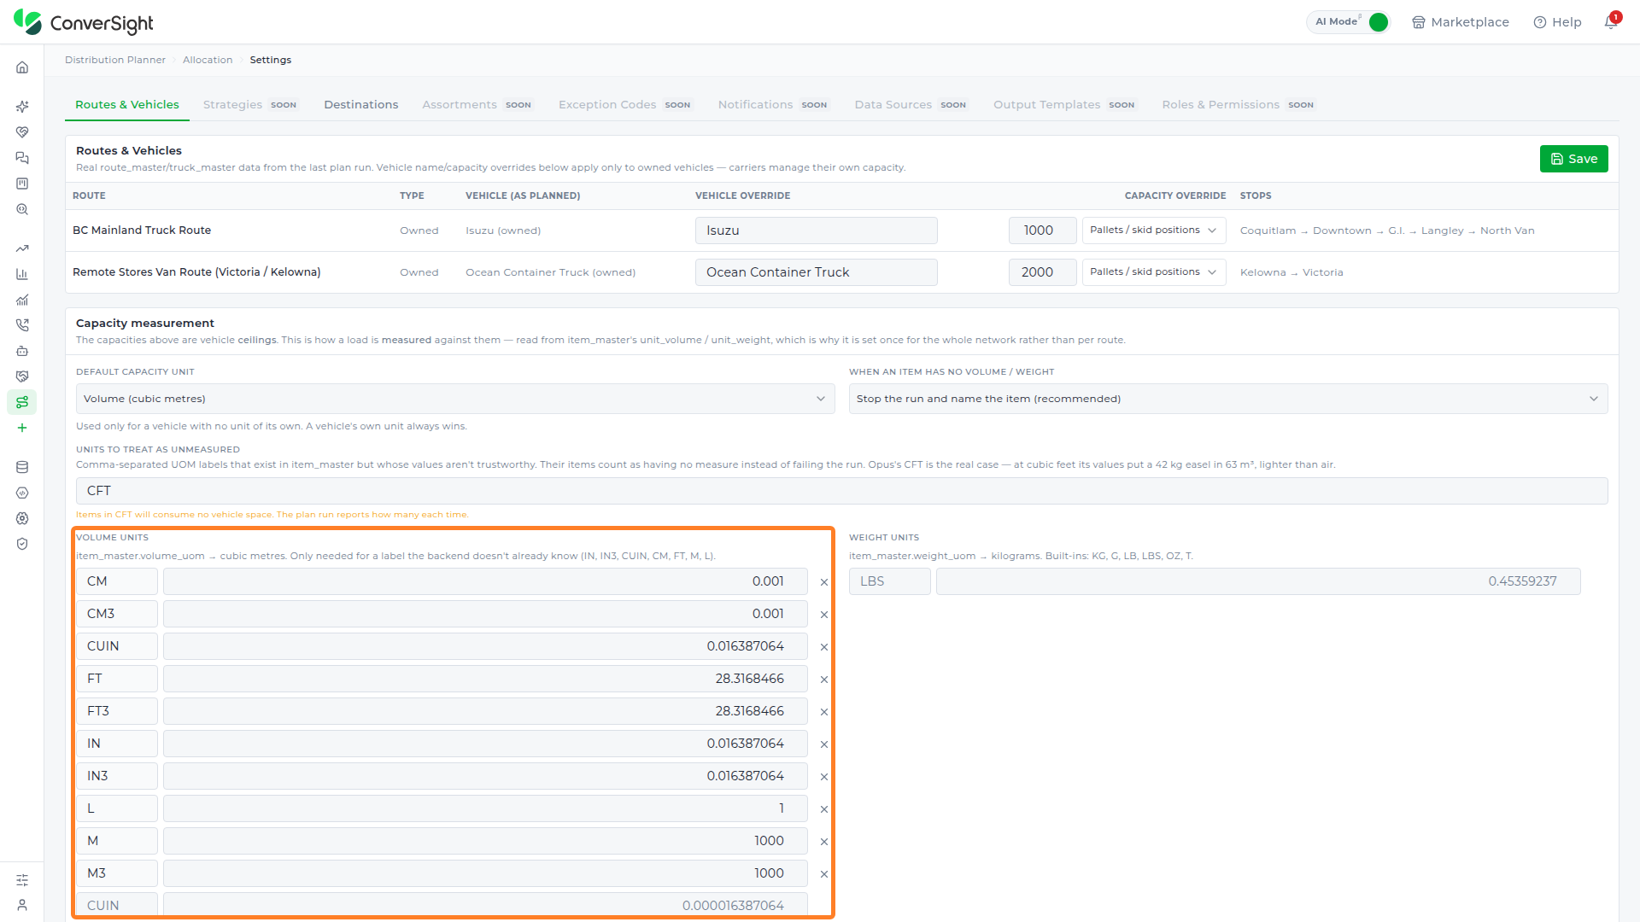Viewport: 1640px width, 922px height.
Task: Open the Home icon in sidebar
Action: click(x=22, y=67)
